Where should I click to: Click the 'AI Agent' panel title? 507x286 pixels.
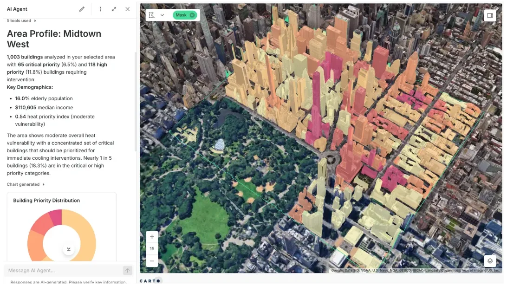[x=17, y=9]
